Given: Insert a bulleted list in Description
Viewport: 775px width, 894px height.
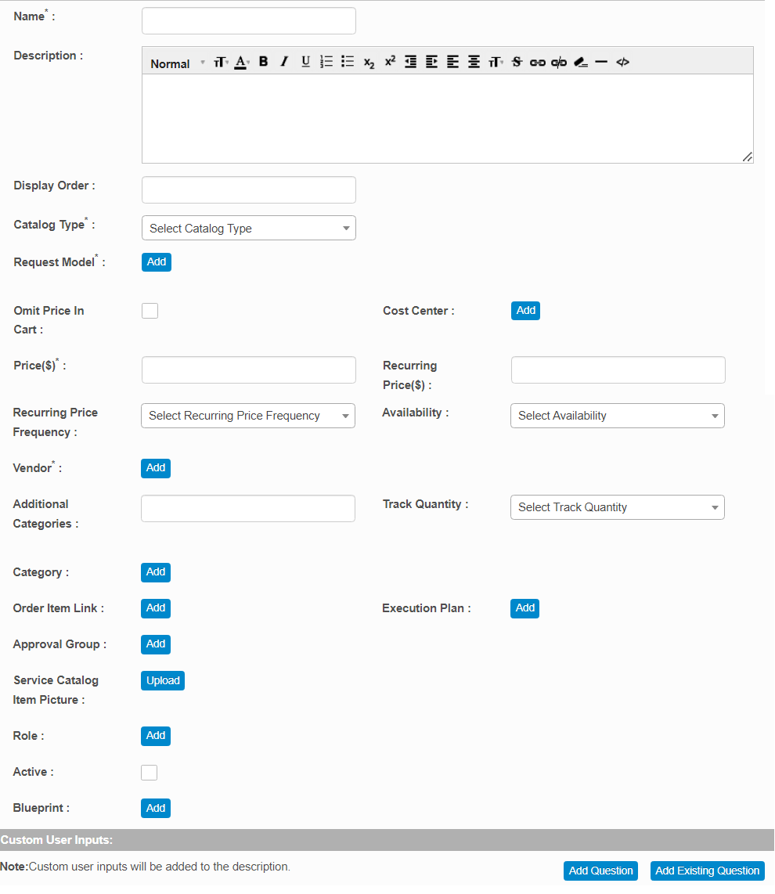Looking at the screenshot, I should pos(348,62).
